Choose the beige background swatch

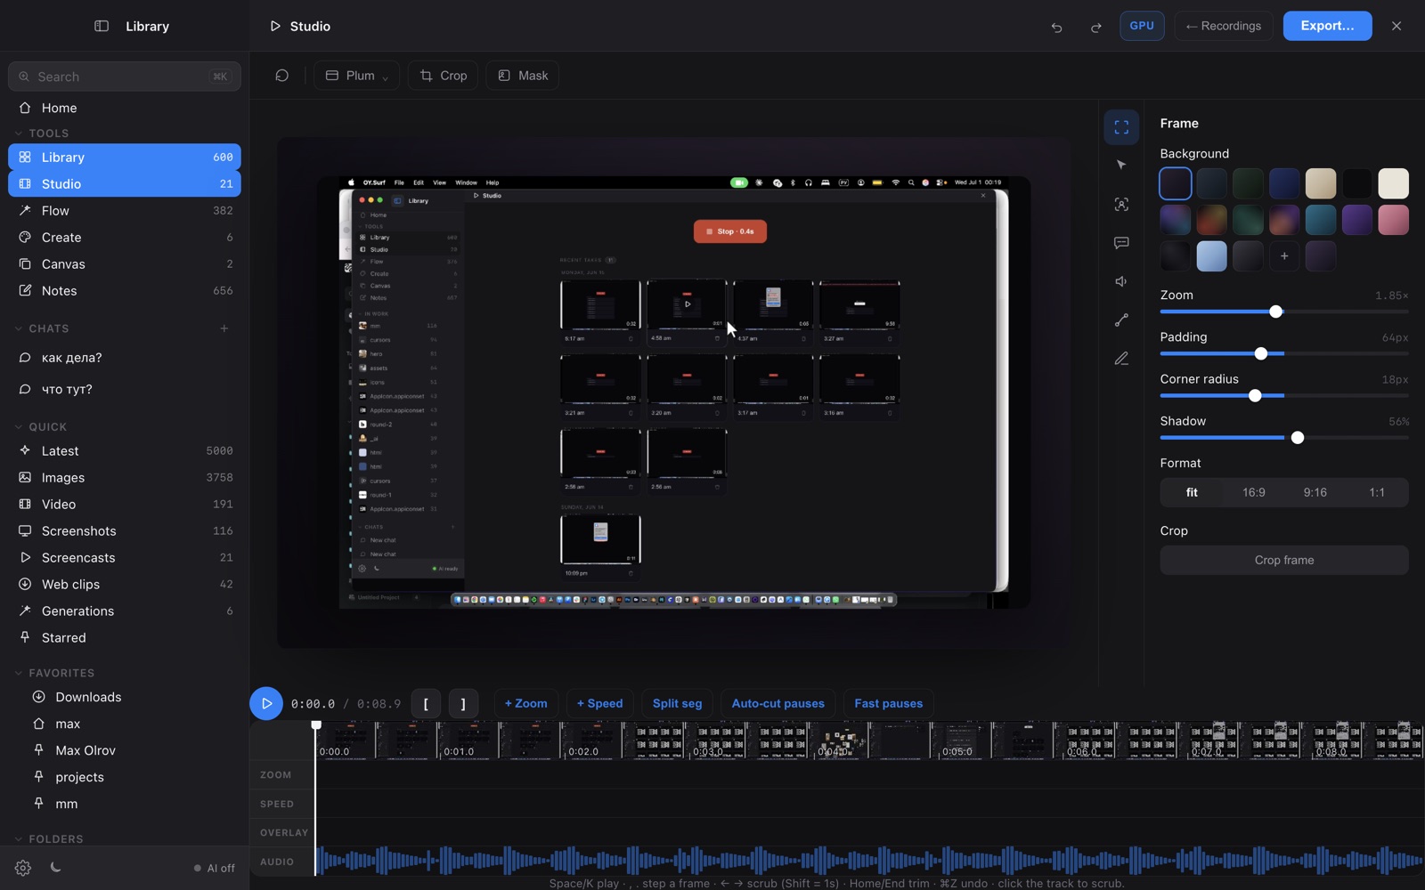click(1321, 183)
